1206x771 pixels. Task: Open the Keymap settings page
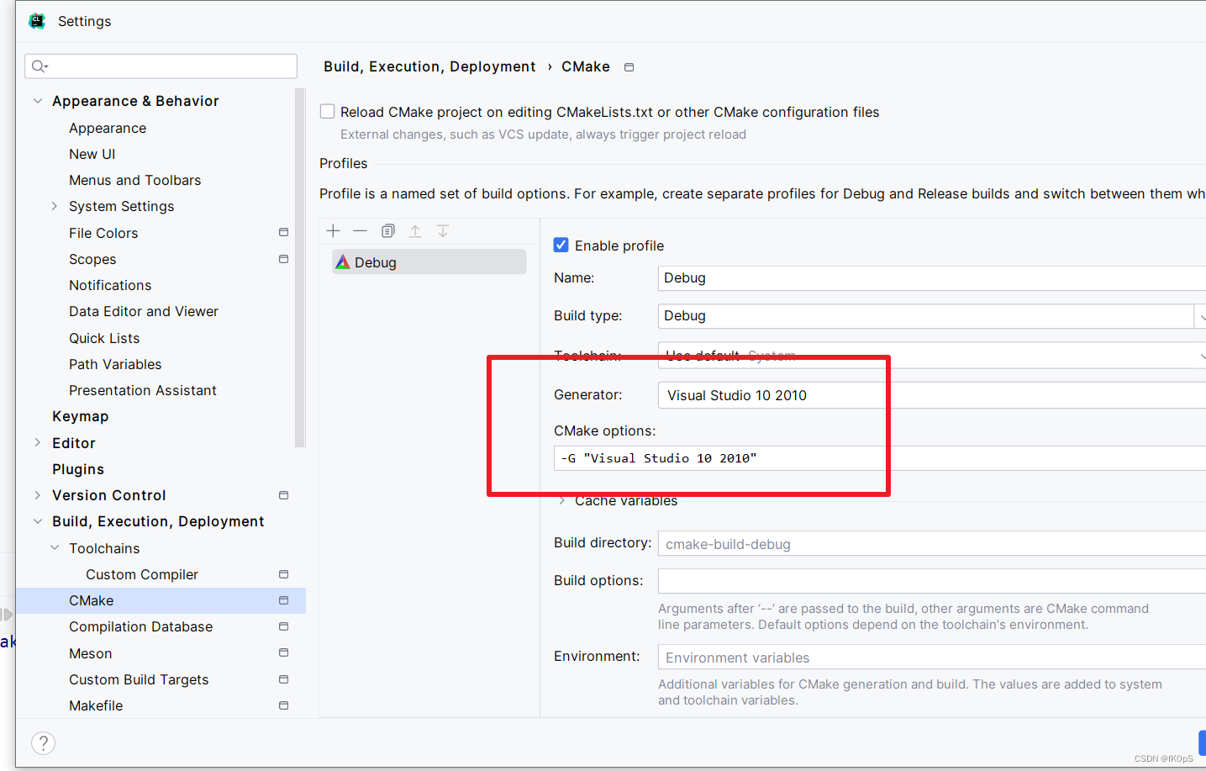(81, 415)
